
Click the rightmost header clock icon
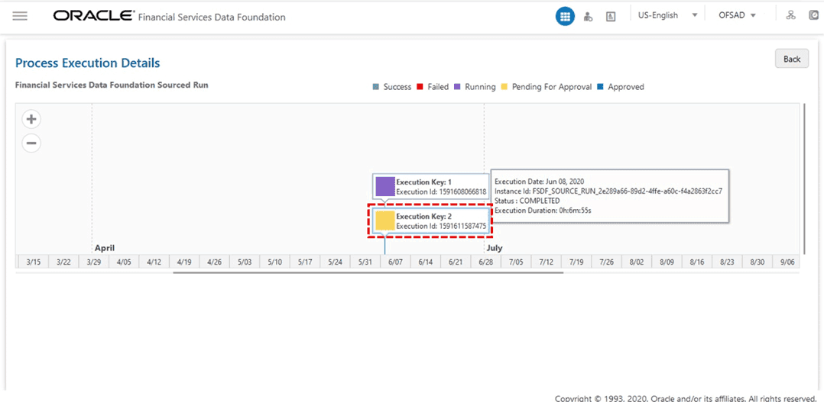(x=814, y=15)
